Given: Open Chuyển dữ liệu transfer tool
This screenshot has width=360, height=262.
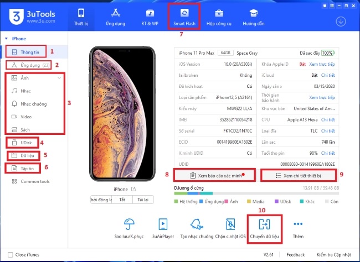Looking at the screenshot, I should [x=264, y=228].
